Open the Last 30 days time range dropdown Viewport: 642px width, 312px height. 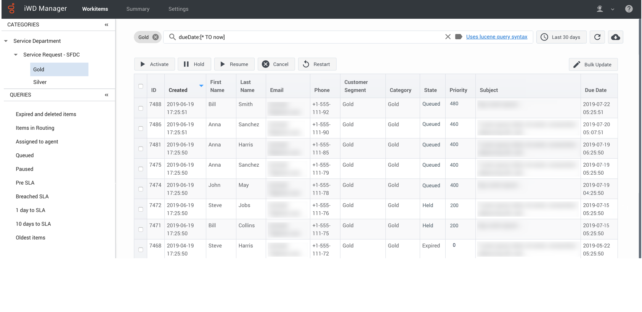[561, 37]
